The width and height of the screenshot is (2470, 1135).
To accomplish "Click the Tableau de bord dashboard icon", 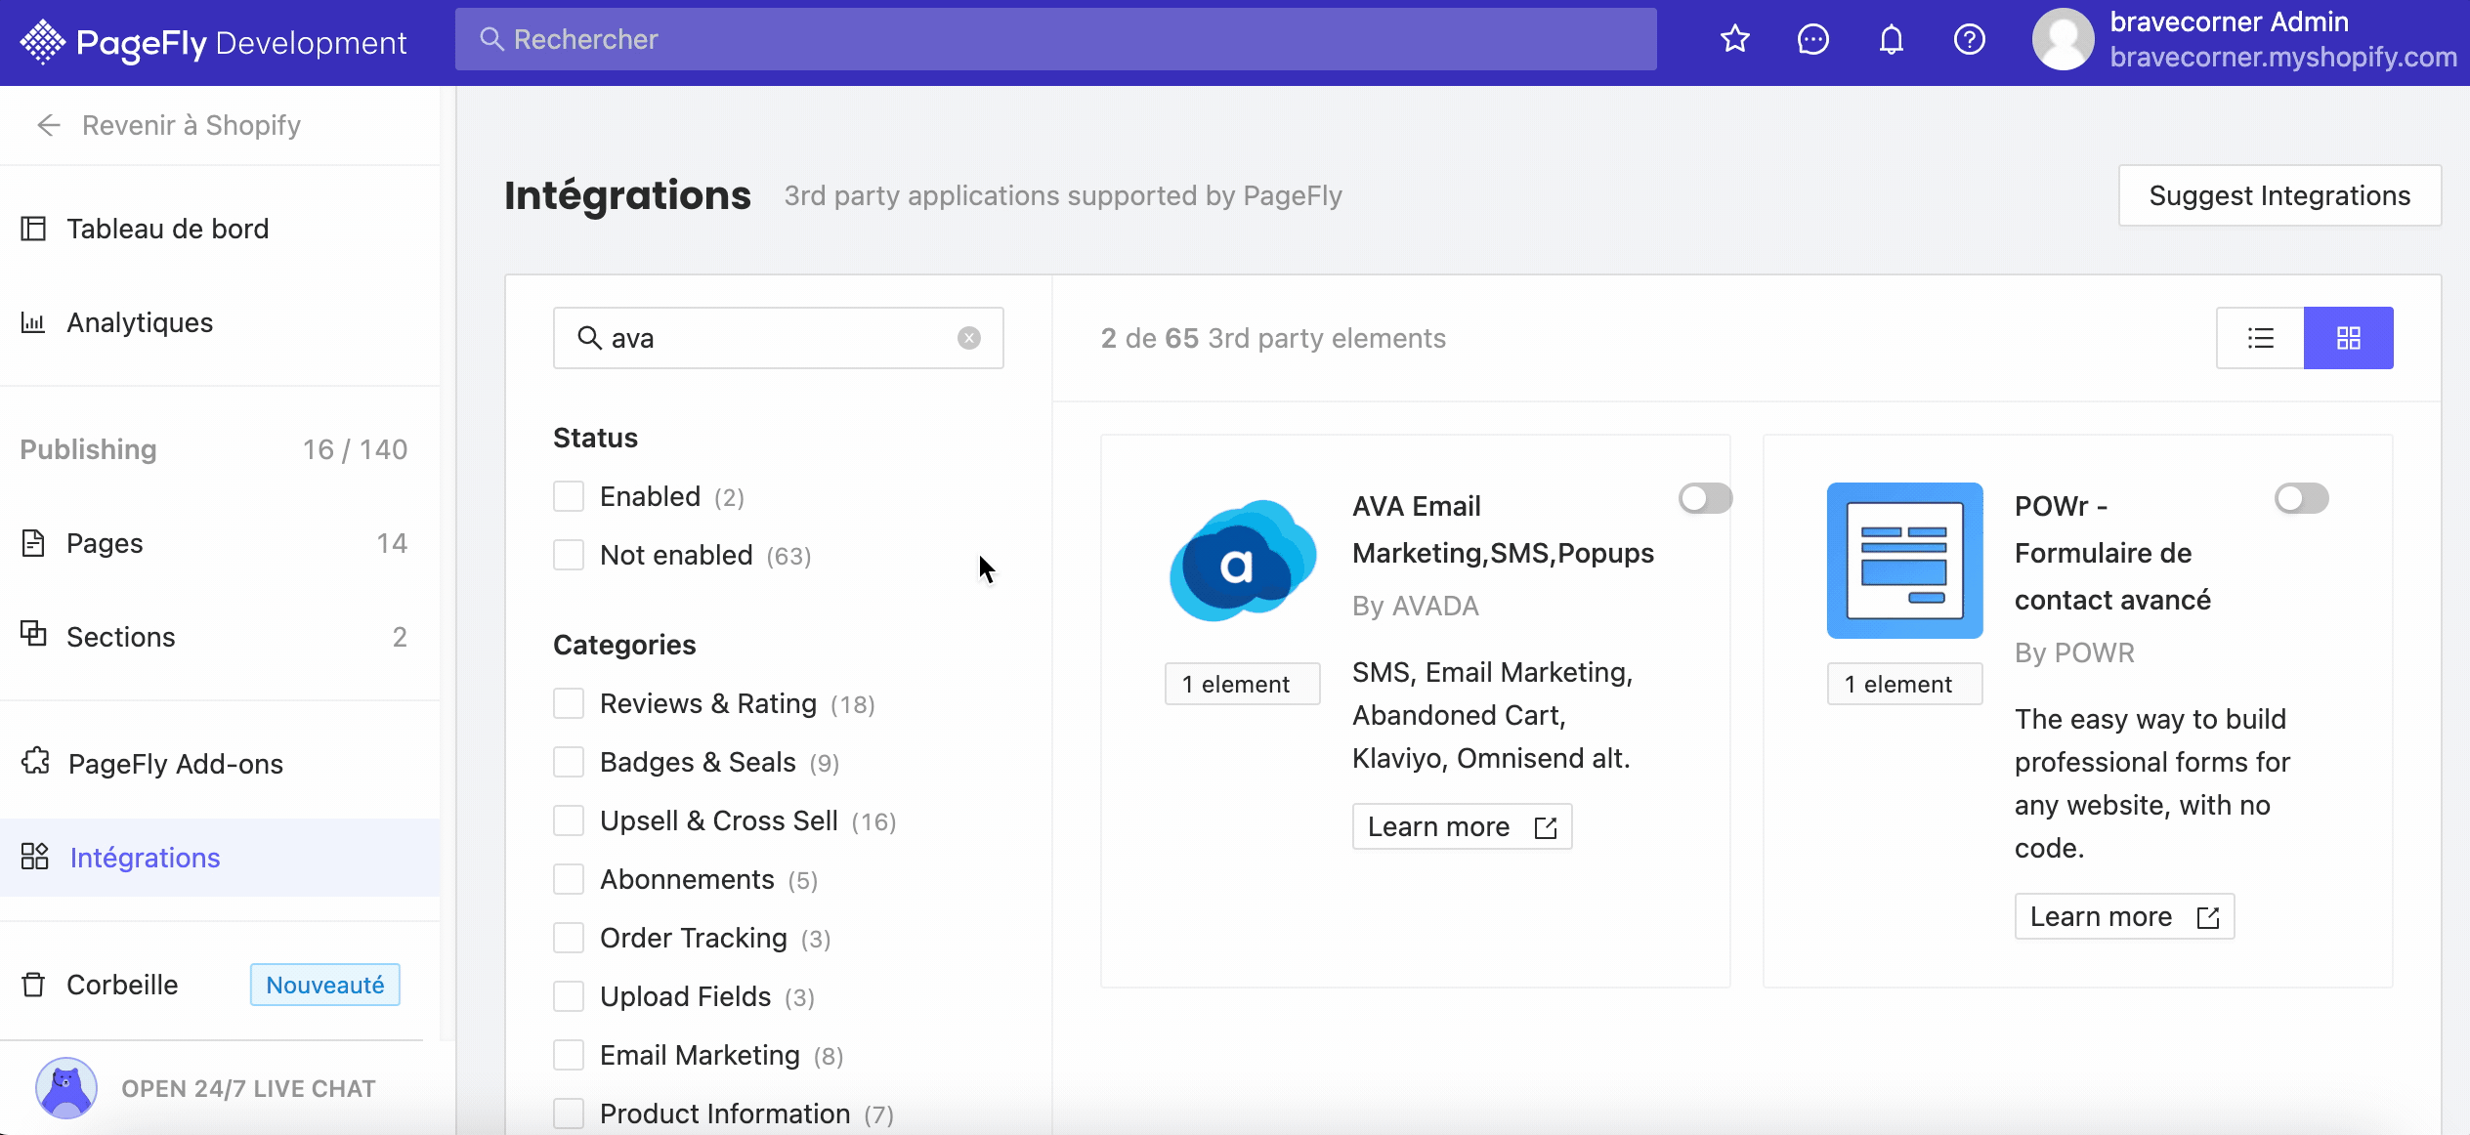I will 33,229.
